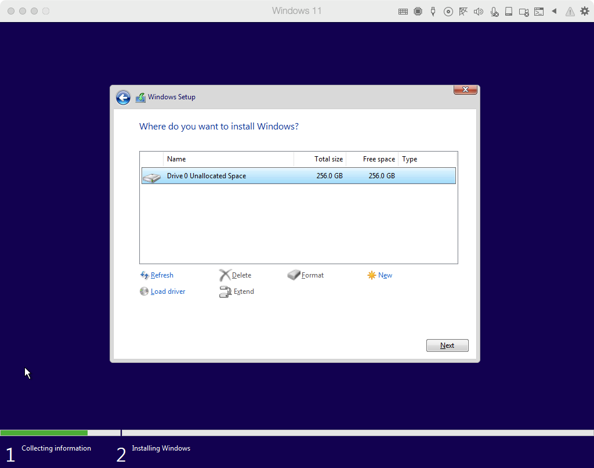Click the Next button

[447, 345]
